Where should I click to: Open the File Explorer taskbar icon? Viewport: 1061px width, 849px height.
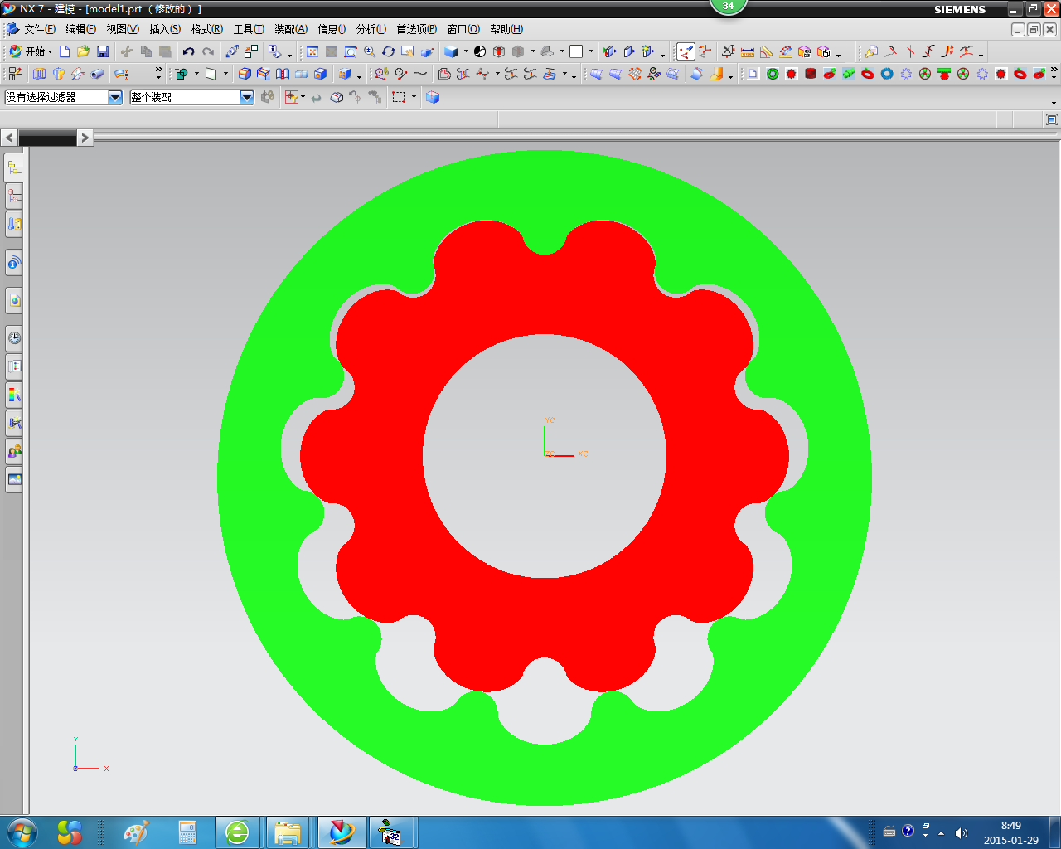288,832
